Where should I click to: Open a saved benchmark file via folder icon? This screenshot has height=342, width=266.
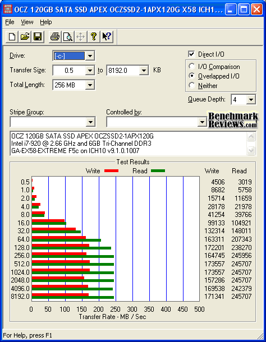point(25,36)
